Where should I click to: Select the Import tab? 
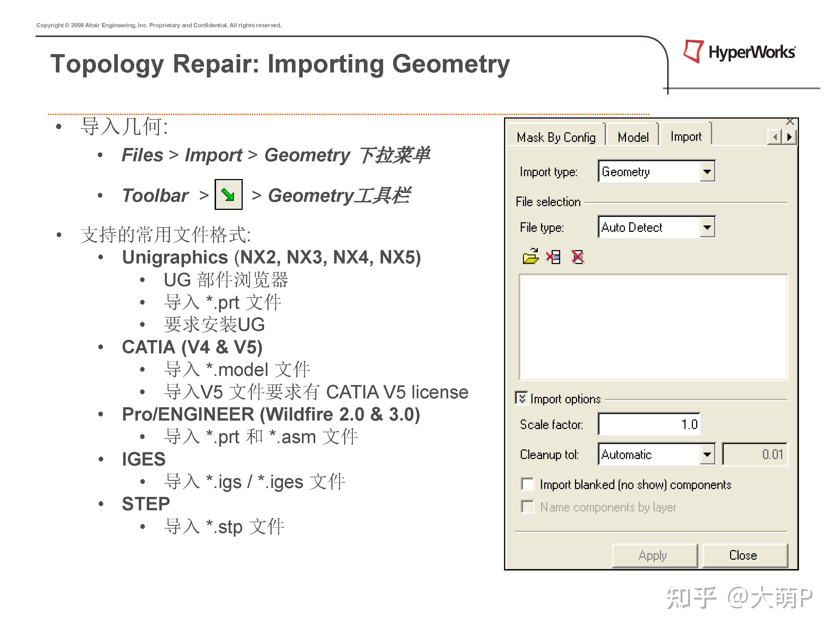(x=686, y=136)
